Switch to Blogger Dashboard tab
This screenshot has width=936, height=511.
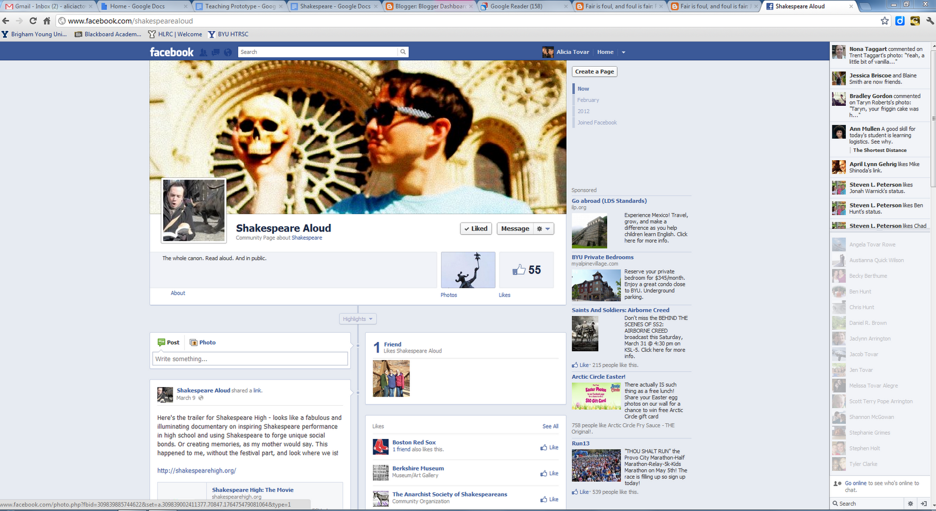tap(429, 6)
